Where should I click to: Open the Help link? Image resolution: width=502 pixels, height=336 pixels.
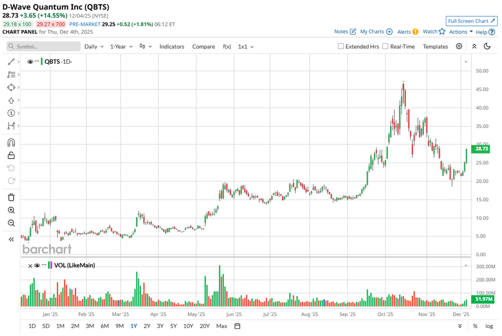click(485, 32)
